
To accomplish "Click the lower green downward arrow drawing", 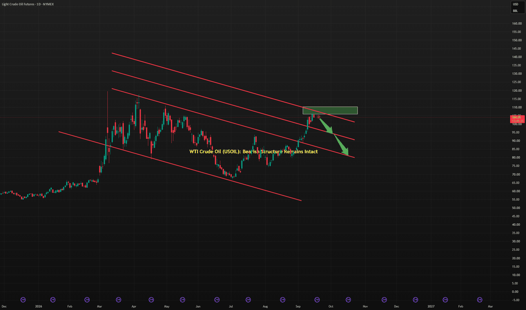I will (x=341, y=144).
